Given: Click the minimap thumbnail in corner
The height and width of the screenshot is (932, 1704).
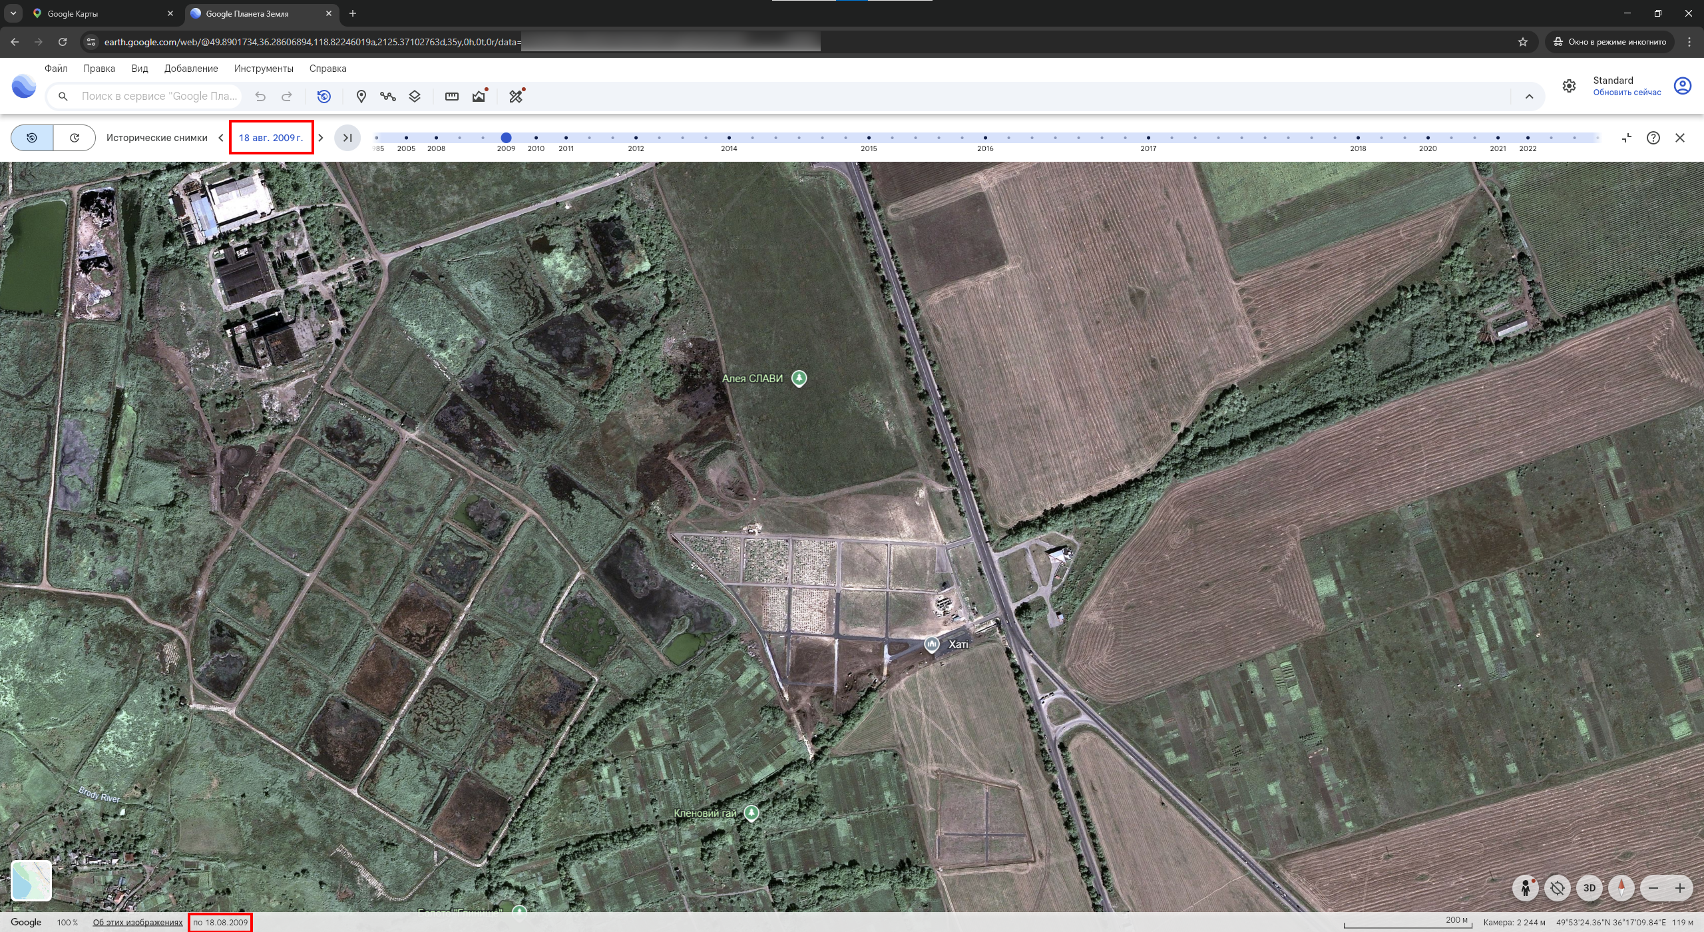Looking at the screenshot, I should coord(31,880).
